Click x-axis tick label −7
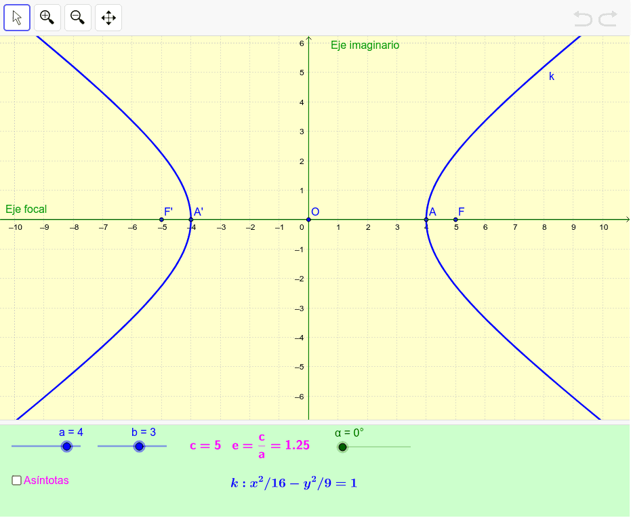The height and width of the screenshot is (518, 631). pos(104,227)
